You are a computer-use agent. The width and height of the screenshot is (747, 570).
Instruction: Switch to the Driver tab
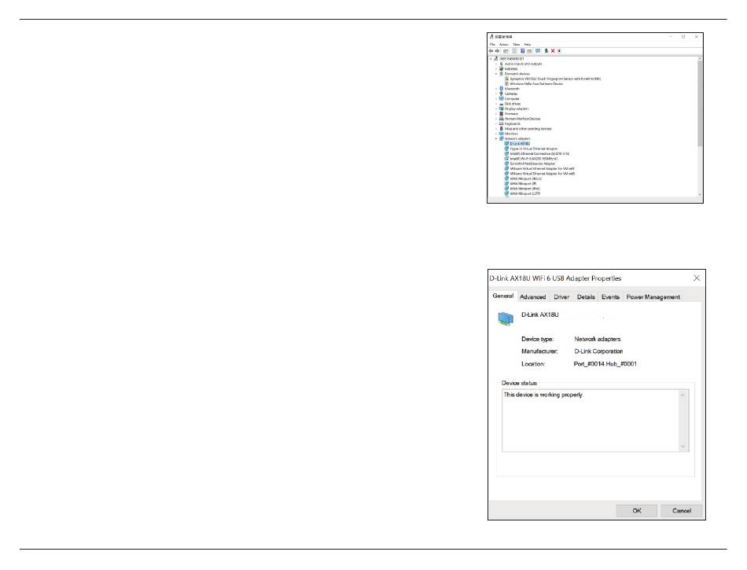561,296
